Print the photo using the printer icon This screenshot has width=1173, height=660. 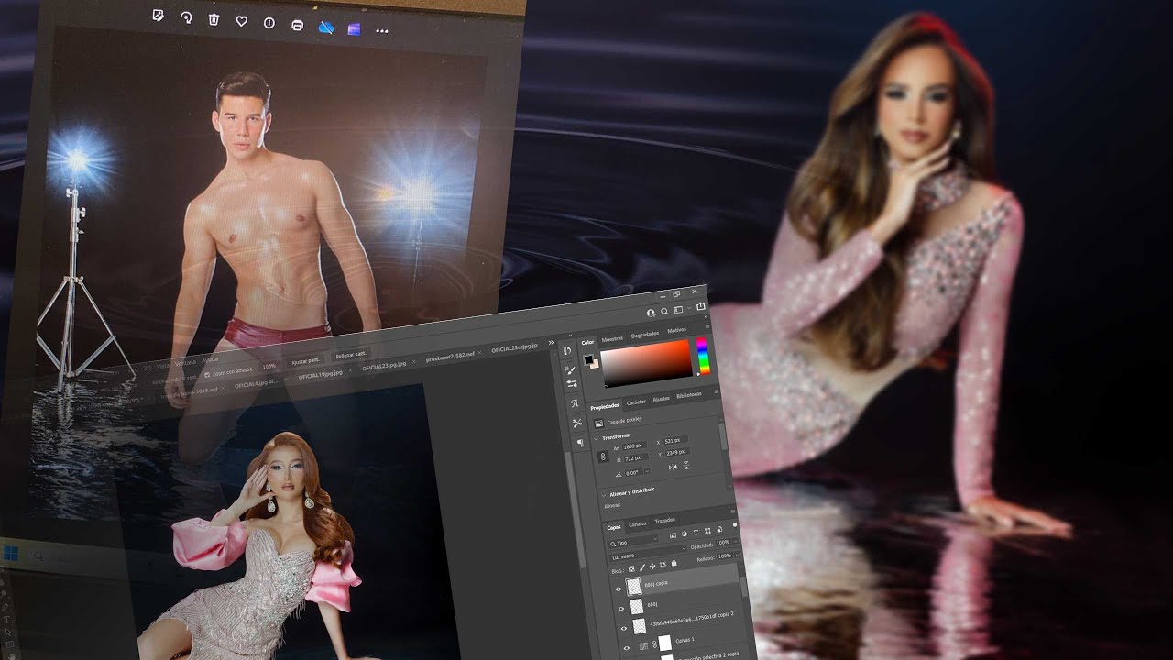(297, 25)
